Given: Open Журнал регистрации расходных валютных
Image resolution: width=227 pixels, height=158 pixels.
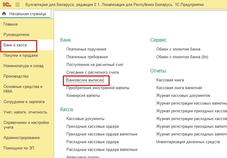Looking at the screenshot, I should coord(191,134).
